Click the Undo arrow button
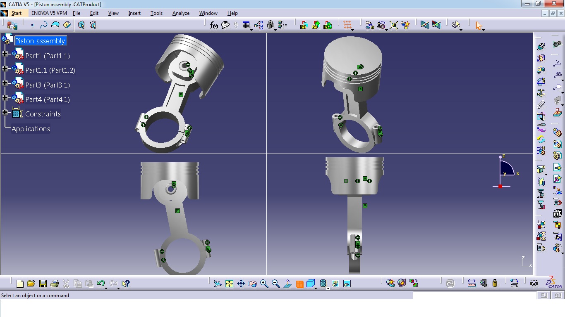This screenshot has height=317, width=565. [x=102, y=284]
